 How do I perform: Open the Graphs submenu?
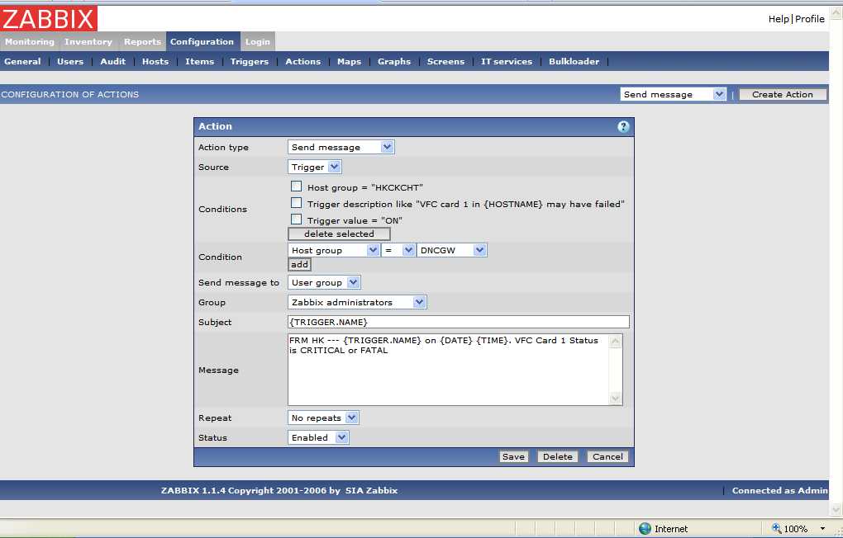point(394,62)
